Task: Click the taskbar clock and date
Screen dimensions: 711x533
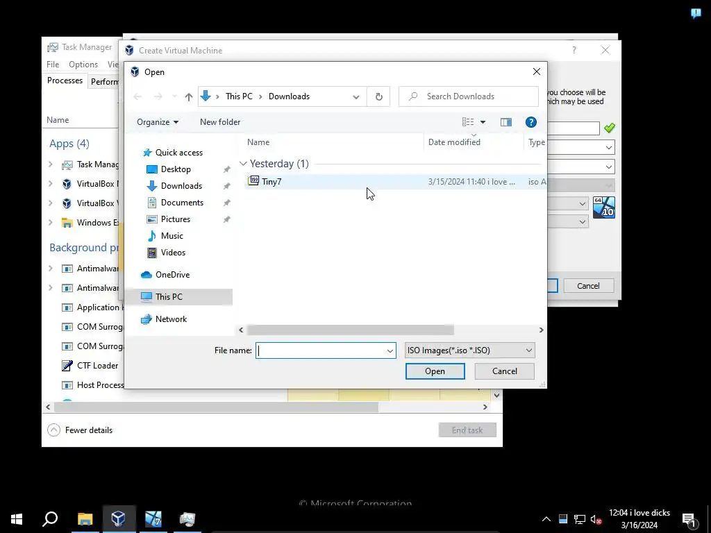Action: click(639, 519)
